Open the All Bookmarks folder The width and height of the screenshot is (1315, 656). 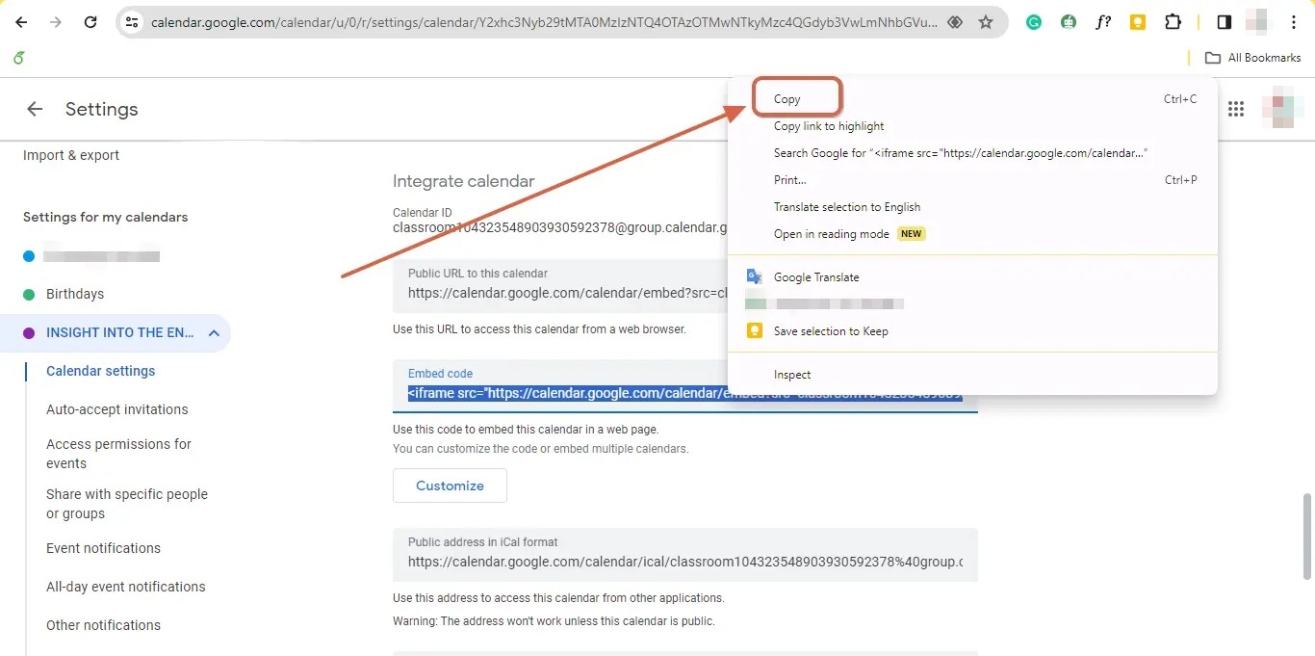click(x=1253, y=58)
